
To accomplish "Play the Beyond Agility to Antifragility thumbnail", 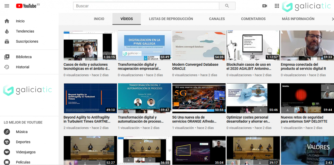I will coord(90,98).
